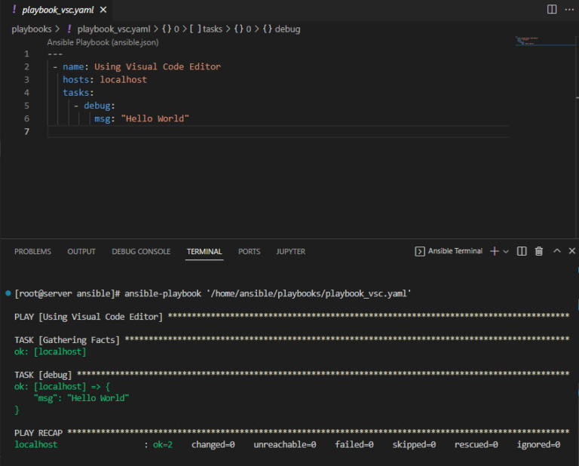Viewport: 579px width, 466px height.
Task: Open the PORTS tab
Action: pos(249,251)
